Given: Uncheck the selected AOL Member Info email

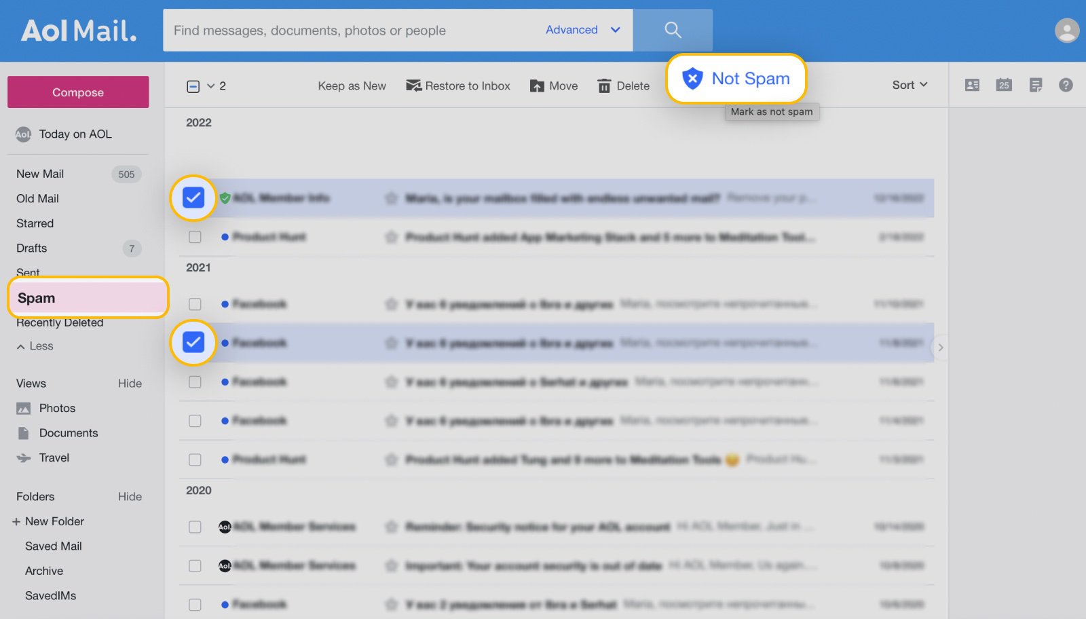Looking at the screenshot, I should [194, 198].
